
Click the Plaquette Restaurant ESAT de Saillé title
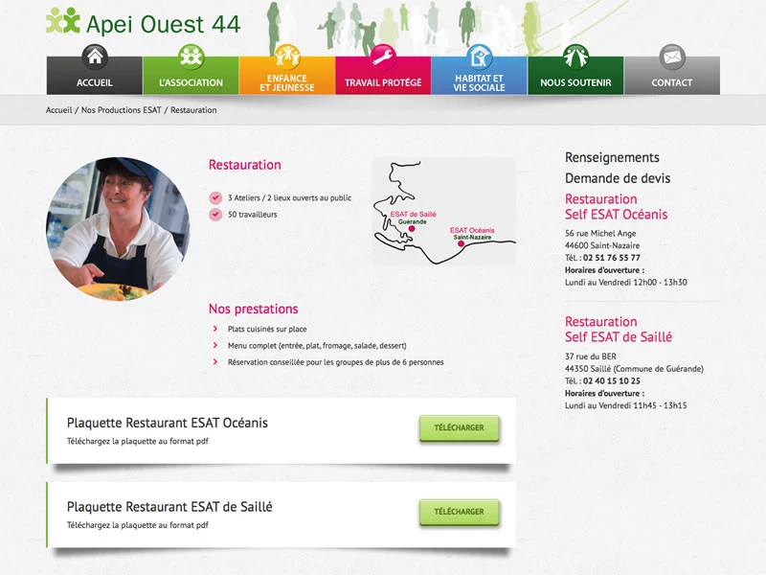click(x=169, y=507)
